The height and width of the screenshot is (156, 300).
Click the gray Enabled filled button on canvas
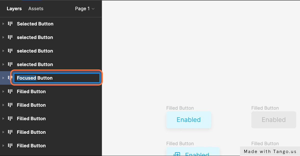[273, 120]
